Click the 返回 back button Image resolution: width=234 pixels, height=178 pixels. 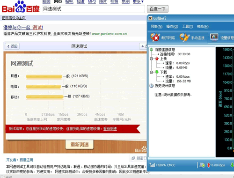(12, 46)
